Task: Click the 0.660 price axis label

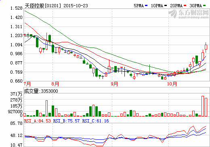Action: pos(17,81)
